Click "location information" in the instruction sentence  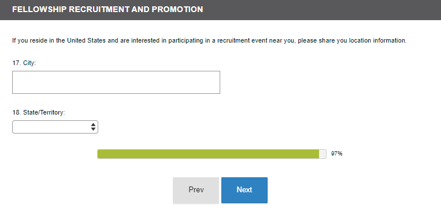378,40
